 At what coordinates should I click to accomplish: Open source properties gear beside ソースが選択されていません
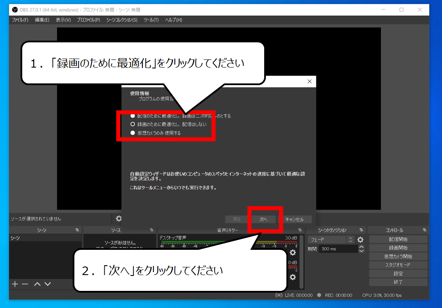[x=119, y=219]
